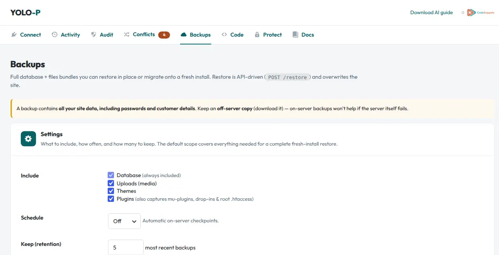Image resolution: width=499 pixels, height=255 pixels.
Task: Select the Backups tab
Action: [196, 35]
